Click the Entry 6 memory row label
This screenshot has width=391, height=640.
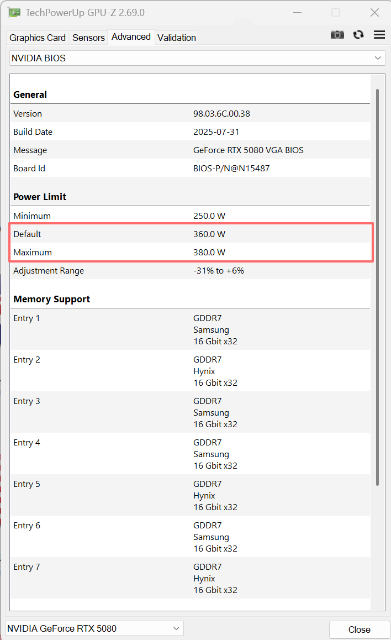[x=27, y=525]
